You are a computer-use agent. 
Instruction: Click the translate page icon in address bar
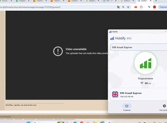[119, 7]
